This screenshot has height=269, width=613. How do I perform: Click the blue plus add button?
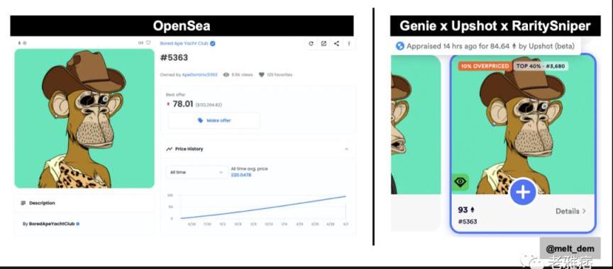tap(523, 192)
